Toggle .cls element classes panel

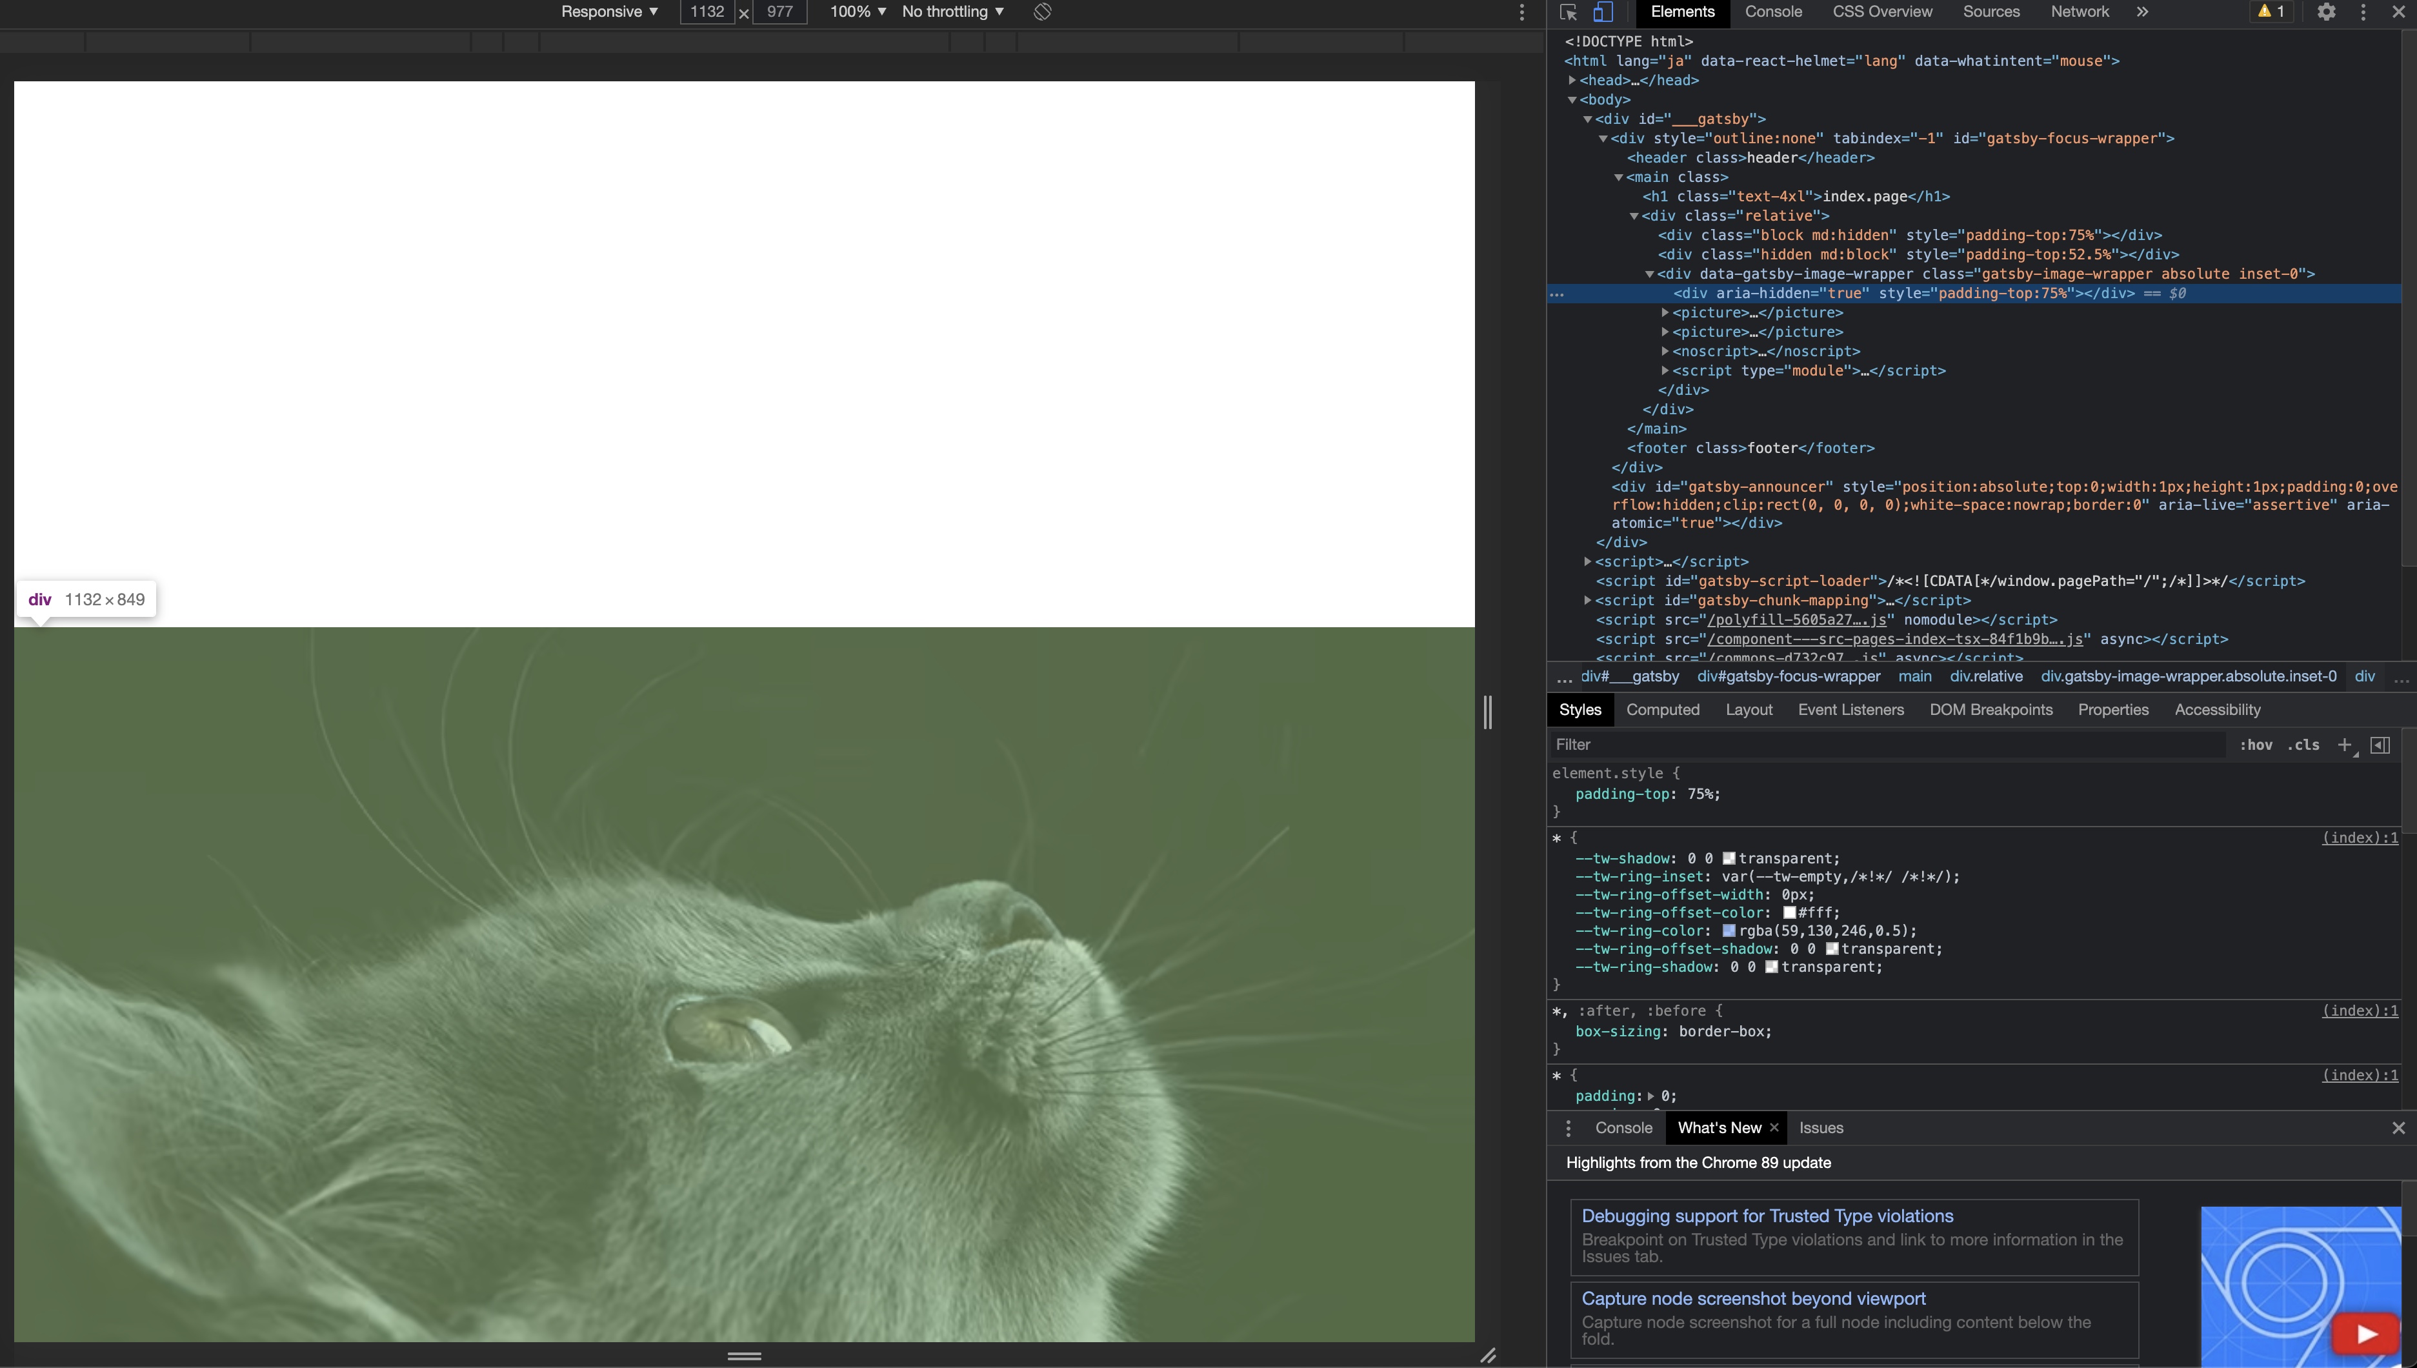click(x=2303, y=745)
